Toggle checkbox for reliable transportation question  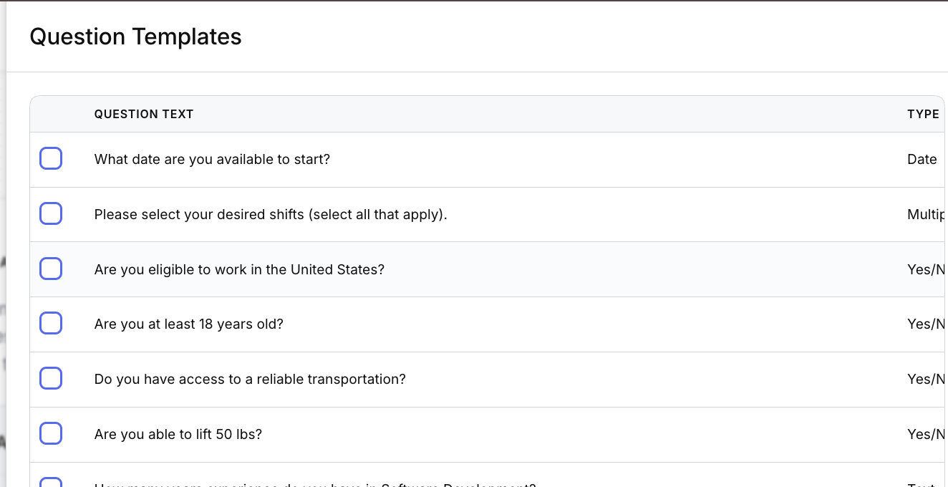tap(51, 378)
